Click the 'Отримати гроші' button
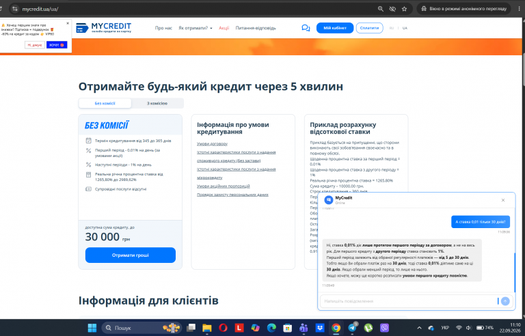 pyautogui.click(x=131, y=255)
